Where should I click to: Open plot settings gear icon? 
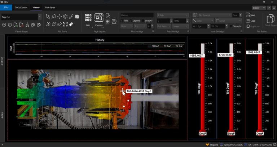(x=65, y=17)
